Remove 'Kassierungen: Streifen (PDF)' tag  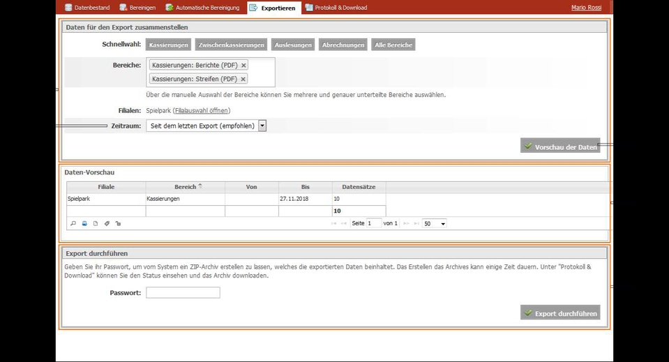pyautogui.click(x=243, y=79)
